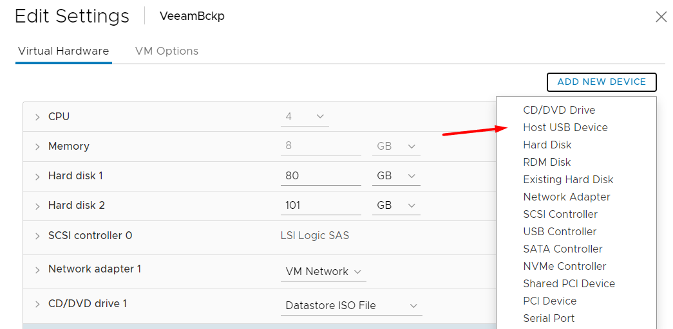This screenshot has width=673, height=329.
Task: Expand SCSI controller 0 row
Action: (x=37, y=236)
